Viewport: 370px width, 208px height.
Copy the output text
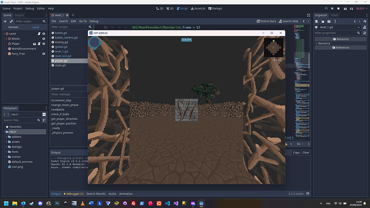[x=296, y=153]
